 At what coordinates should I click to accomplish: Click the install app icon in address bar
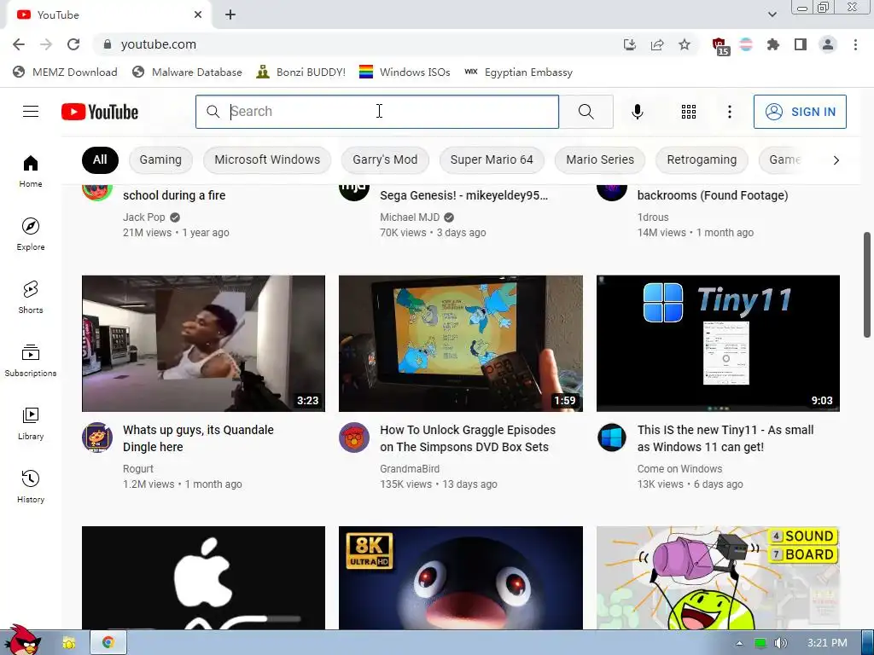(x=630, y=44)
